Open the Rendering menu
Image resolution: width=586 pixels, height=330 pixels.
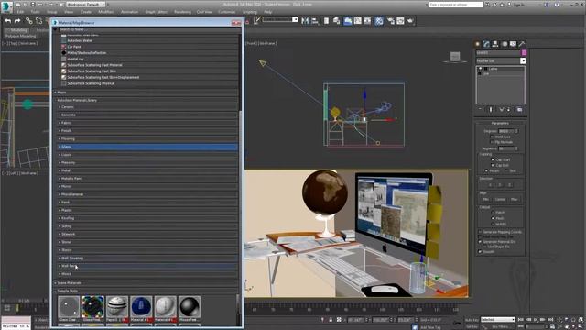click(182, 12)
